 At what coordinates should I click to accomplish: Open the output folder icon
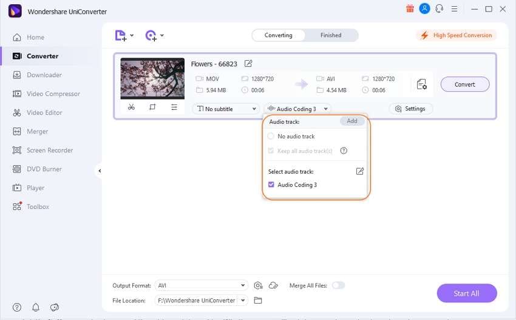point(258,300)
